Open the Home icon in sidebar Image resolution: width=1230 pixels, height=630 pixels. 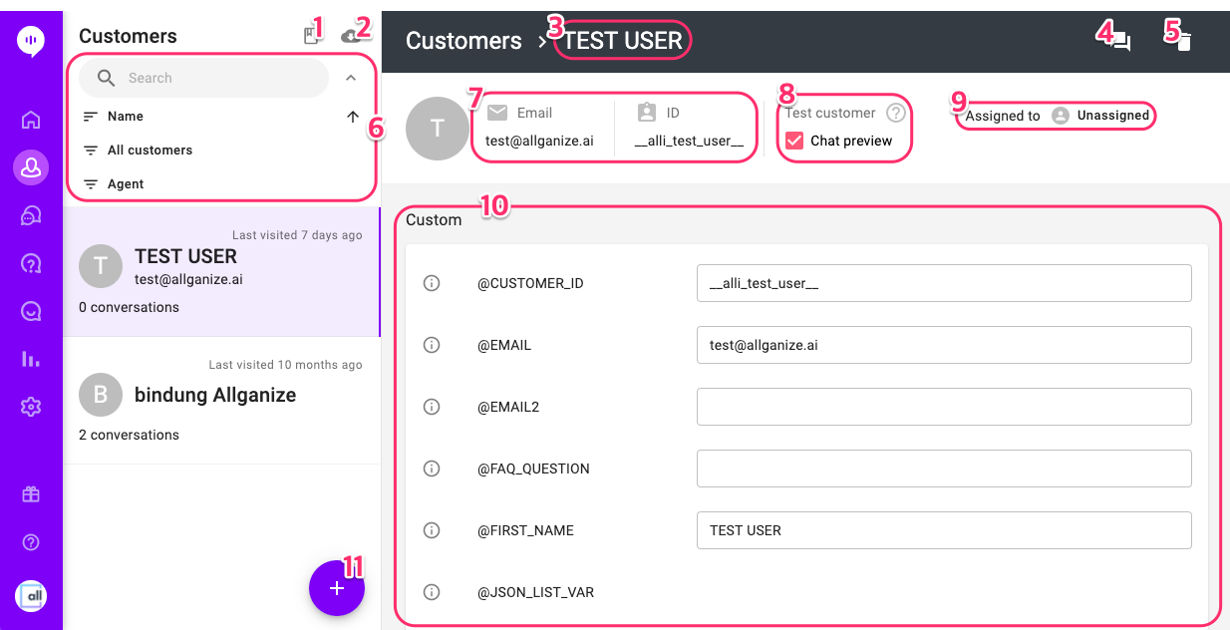click(x=31, y=121)
